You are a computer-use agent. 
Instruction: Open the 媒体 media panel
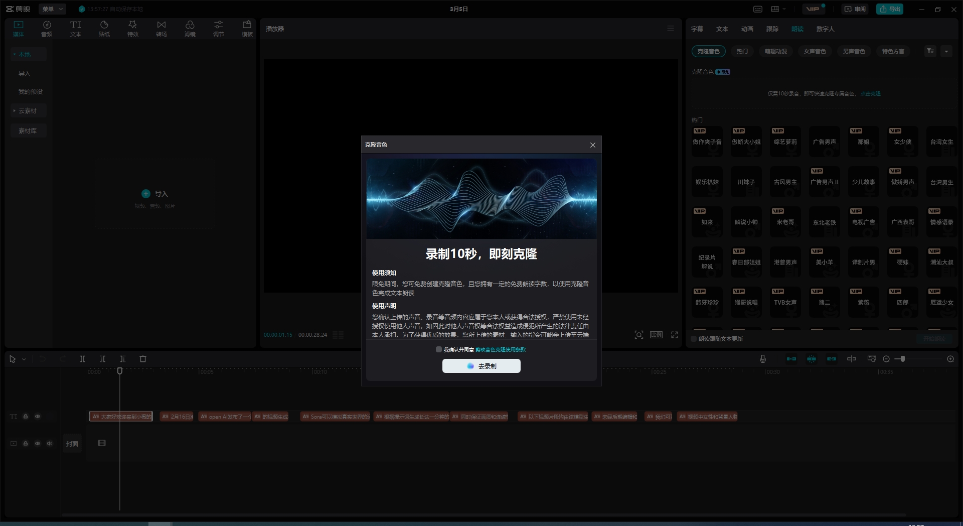(19, 29)
